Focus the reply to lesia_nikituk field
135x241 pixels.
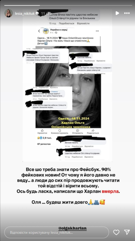coord(57,233)
